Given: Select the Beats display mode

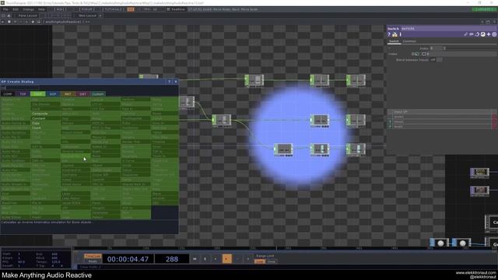Looking at the screenshot, I should 93,261.
